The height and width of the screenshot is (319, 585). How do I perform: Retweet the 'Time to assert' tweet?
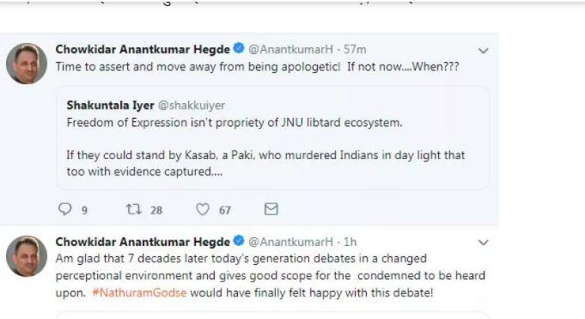point(133,209)
